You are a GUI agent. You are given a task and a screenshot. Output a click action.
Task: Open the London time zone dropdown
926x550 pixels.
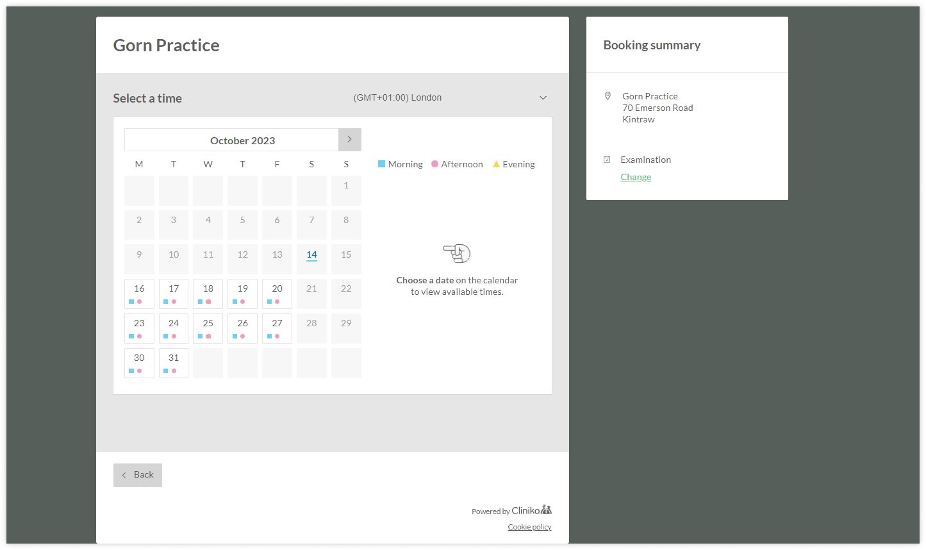pyautogui.click(x=397, y=98)
